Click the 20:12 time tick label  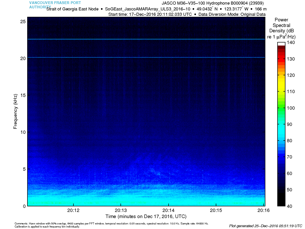[x=73, y=210]
